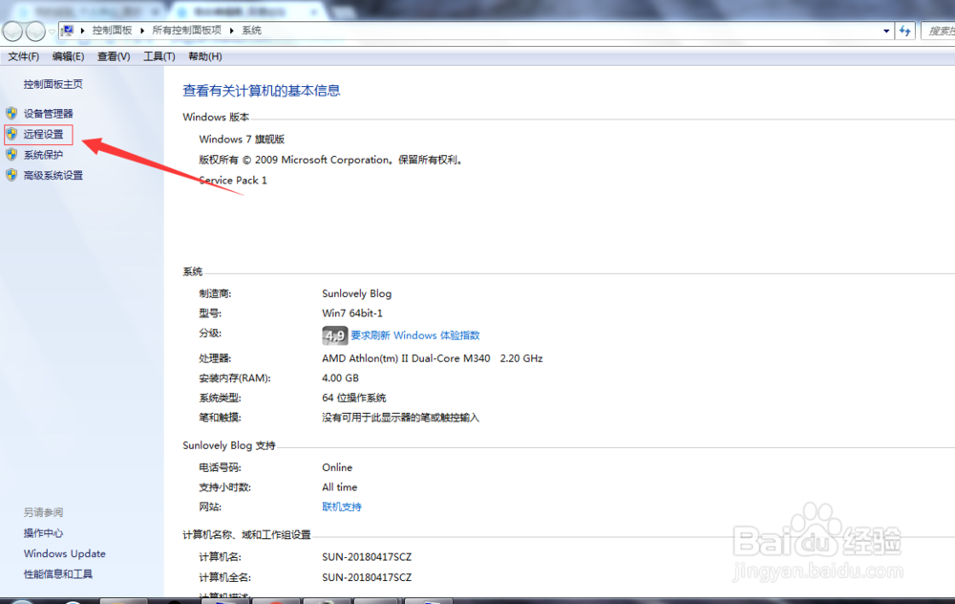The height and width of the screenshot is (604, 955).
Task: Open 联机支持 under 网站
Action: point(341,507)
